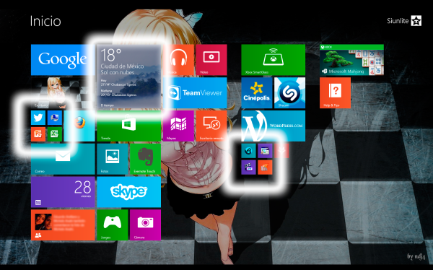Open the Escritorio remoto tile
This screenshot has height=270, width=433.
point(211,126)
